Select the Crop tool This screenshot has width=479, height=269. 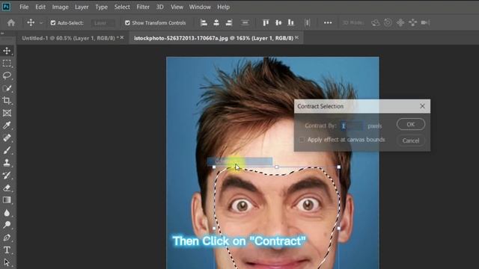tap(7, 100)
